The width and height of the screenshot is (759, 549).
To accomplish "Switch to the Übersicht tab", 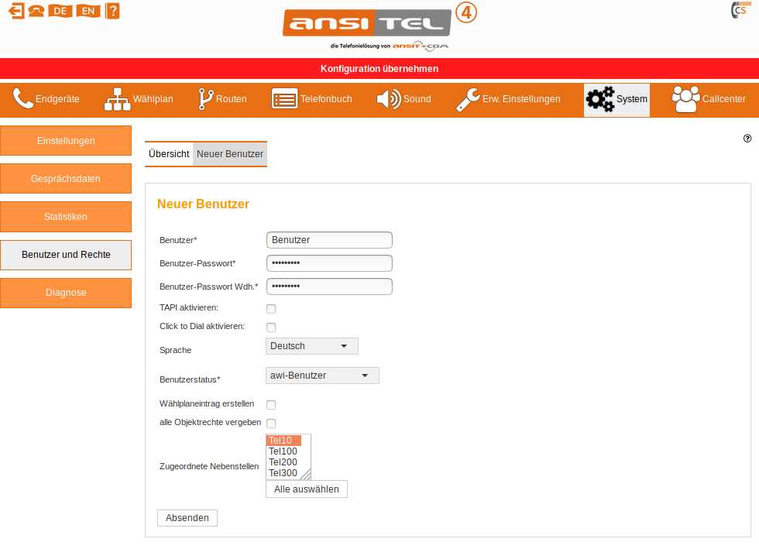I will pos(169,154).
